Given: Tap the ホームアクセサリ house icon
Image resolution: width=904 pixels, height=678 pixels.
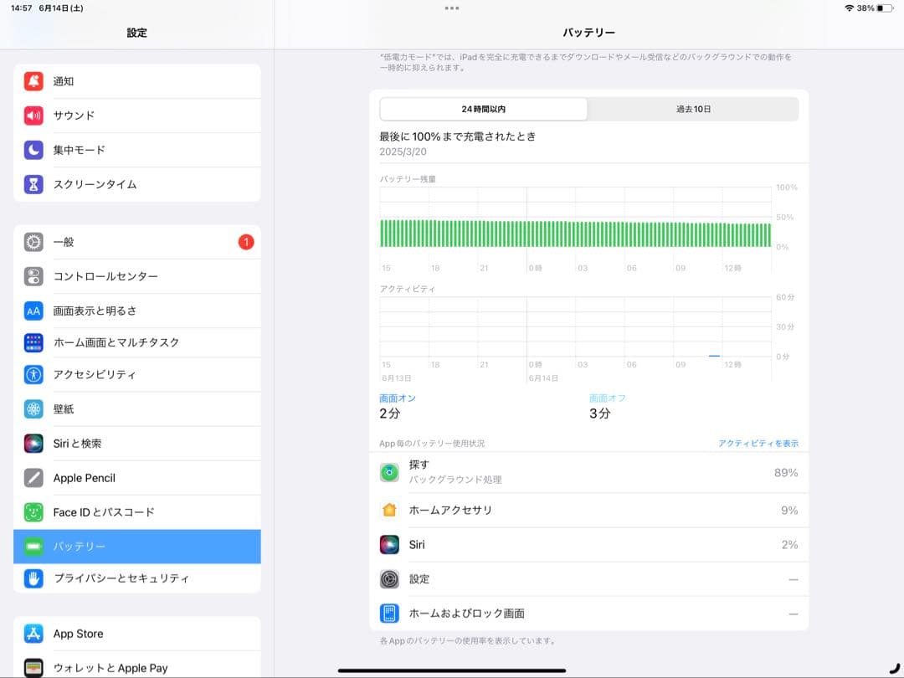Looking at the screenshot, I should pyautogui.click(x=389, y=511).
